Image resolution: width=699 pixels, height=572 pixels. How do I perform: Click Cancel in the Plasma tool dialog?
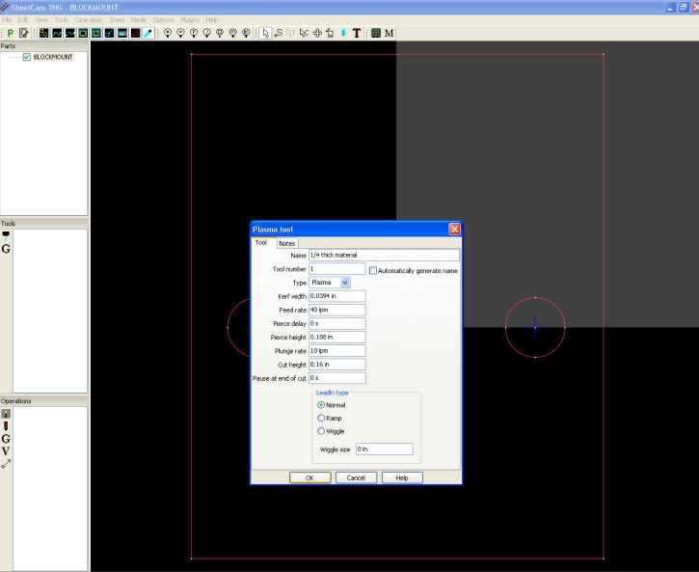coord(356,477)
